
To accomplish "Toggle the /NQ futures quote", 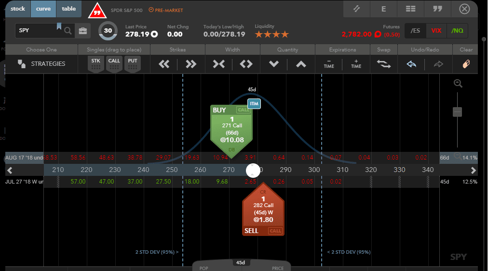I will (457, 31).
